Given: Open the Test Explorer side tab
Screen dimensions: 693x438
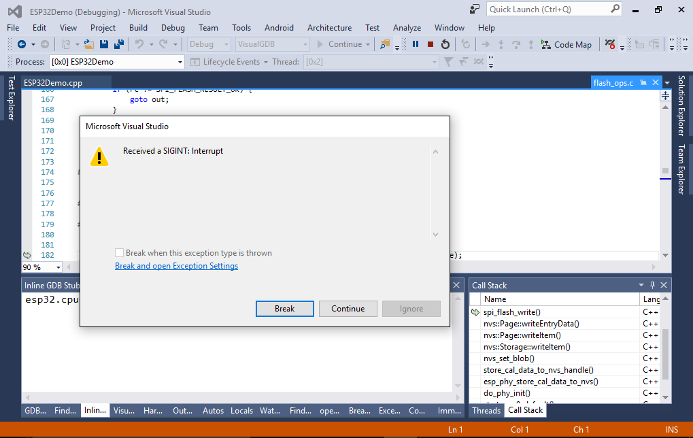Looking at the screenshot, I should pos(11,98).
